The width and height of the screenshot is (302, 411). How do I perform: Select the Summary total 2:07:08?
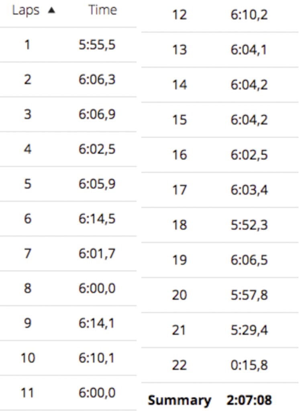coord(249,400)
